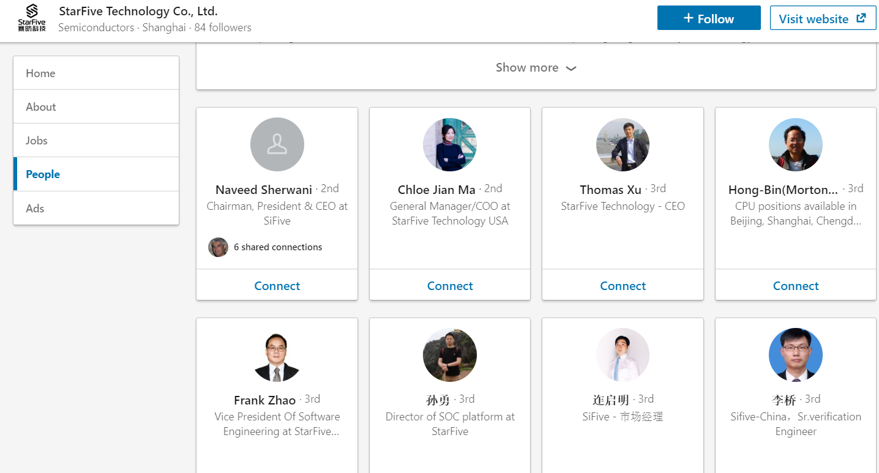Open the Jobs tab

point(96,140)
